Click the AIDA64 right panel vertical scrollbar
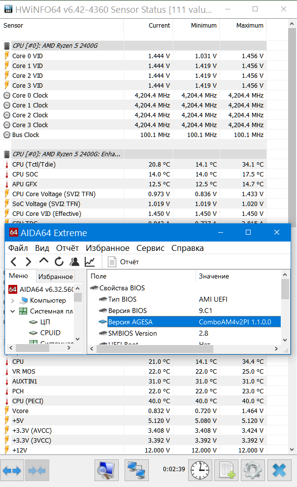The image size is (297, 487). [x=285, y=315]
